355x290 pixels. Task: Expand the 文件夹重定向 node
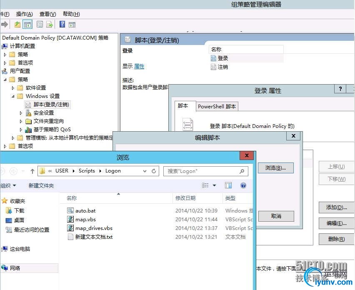[21, 121]
